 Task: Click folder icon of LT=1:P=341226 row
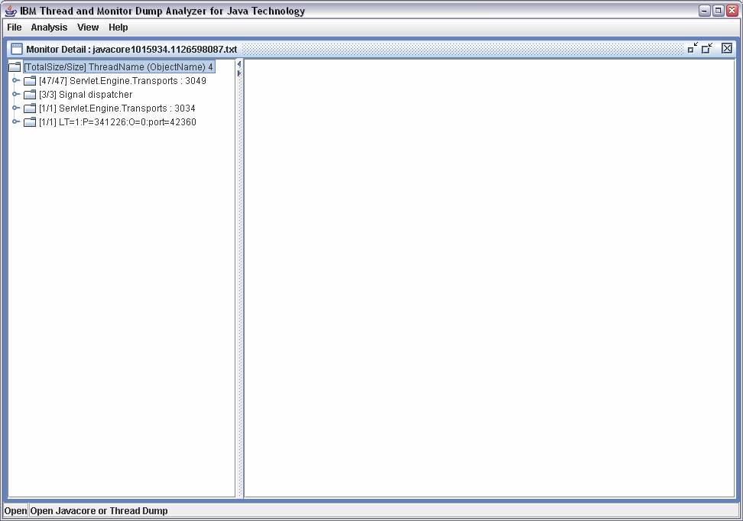pyautogui.click(x=30, y=122)
